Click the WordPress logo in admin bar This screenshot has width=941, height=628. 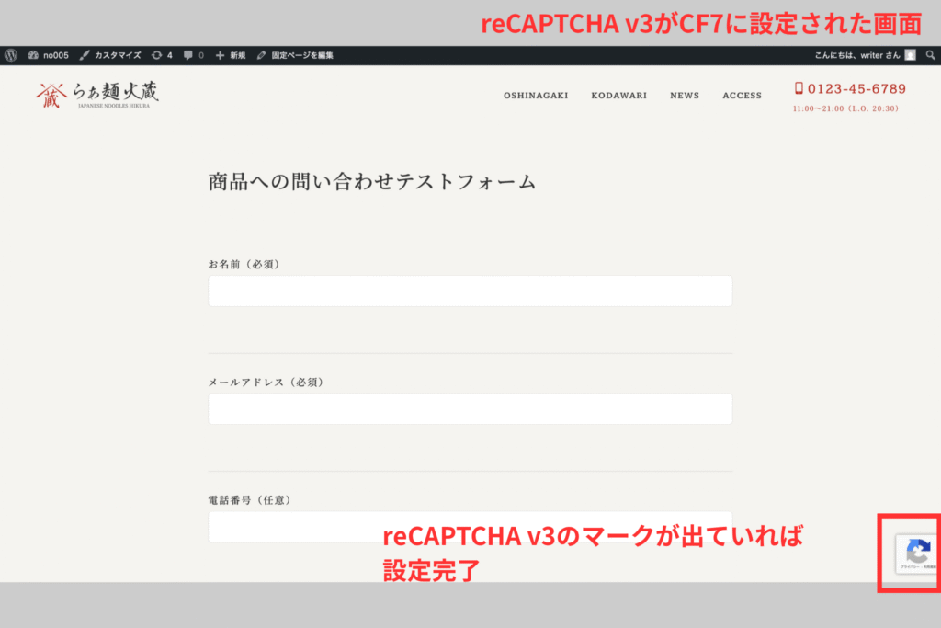(10, 55)
